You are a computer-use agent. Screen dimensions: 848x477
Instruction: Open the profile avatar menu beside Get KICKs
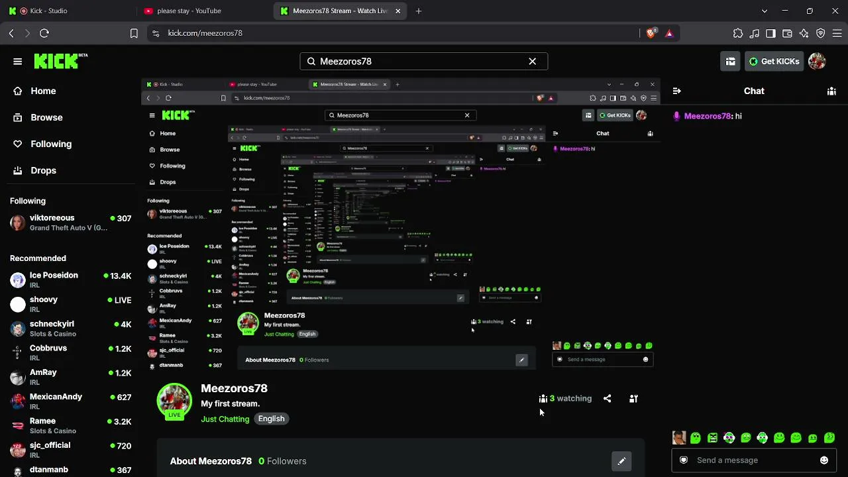817,62
